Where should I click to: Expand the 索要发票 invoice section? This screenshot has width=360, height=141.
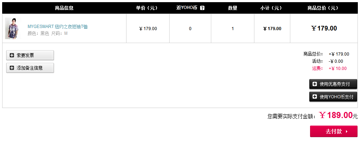coord(30,55)
